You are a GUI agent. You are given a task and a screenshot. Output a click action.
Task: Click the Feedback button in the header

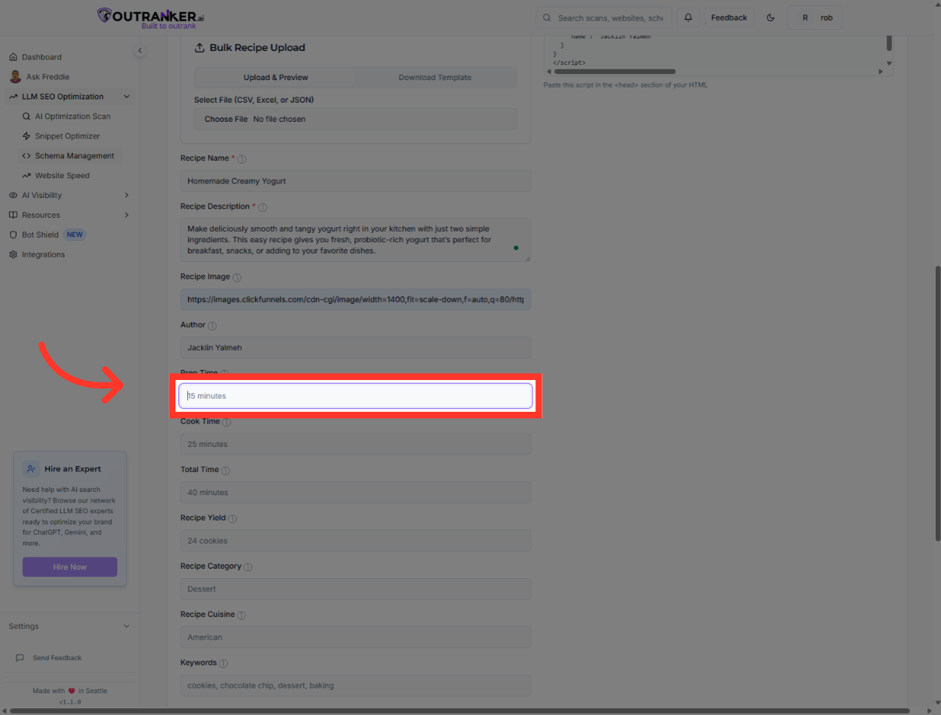click(x=729, y=18)
